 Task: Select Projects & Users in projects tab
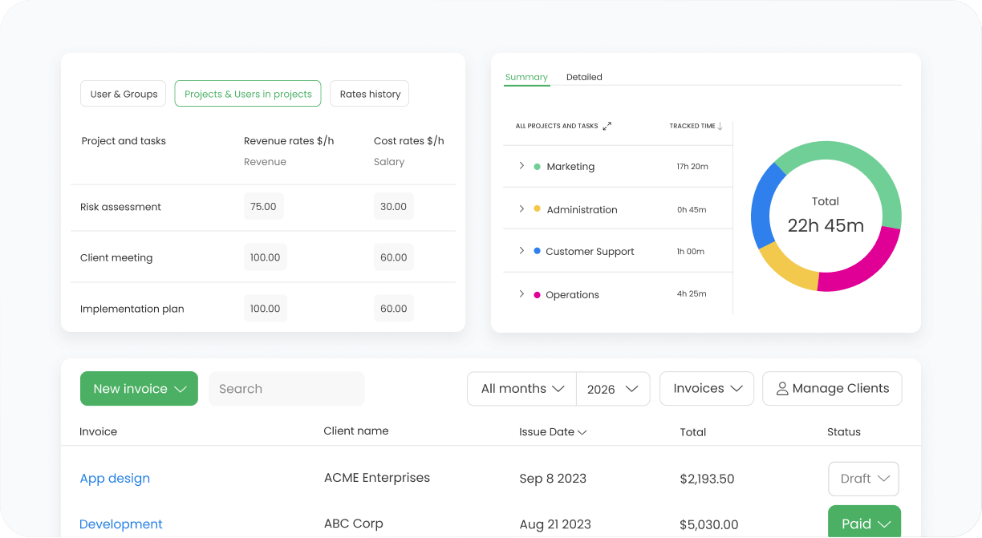point(248,94)
